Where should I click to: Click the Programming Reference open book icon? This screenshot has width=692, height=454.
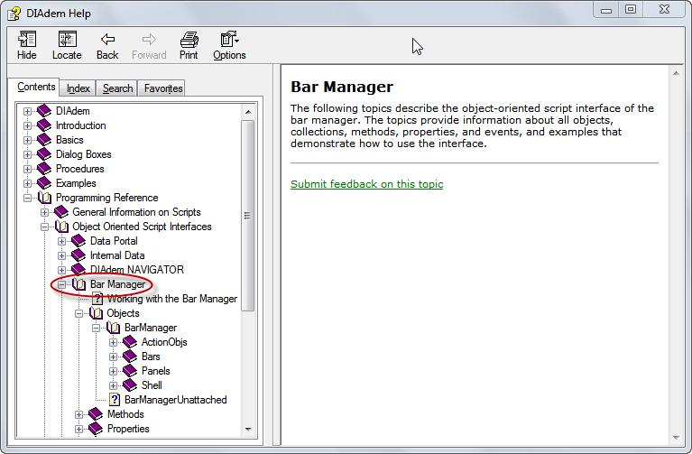tap(44, 198)
